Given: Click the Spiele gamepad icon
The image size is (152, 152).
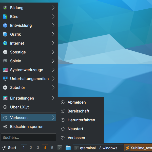Looking at the screenshot, I should 5,61.
